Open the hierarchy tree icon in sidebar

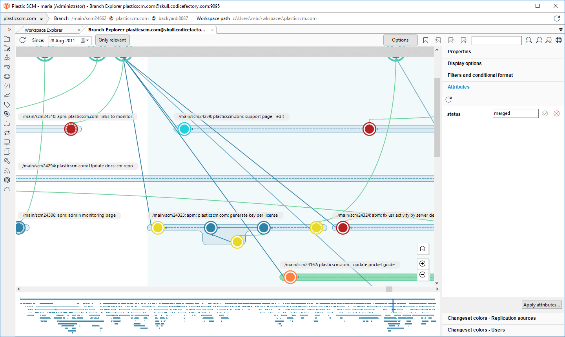(x=7, y=58)
